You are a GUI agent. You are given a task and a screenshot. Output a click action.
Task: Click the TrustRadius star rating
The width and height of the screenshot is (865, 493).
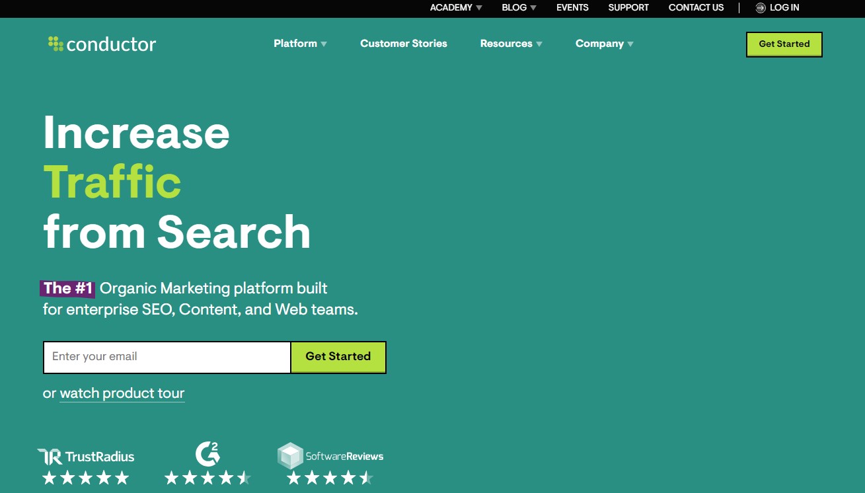tap(85, 478)
